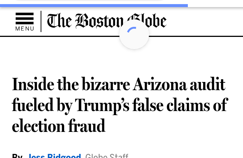
Task: Click the unfilled part of the loading bar
Action: coord(215,6)
